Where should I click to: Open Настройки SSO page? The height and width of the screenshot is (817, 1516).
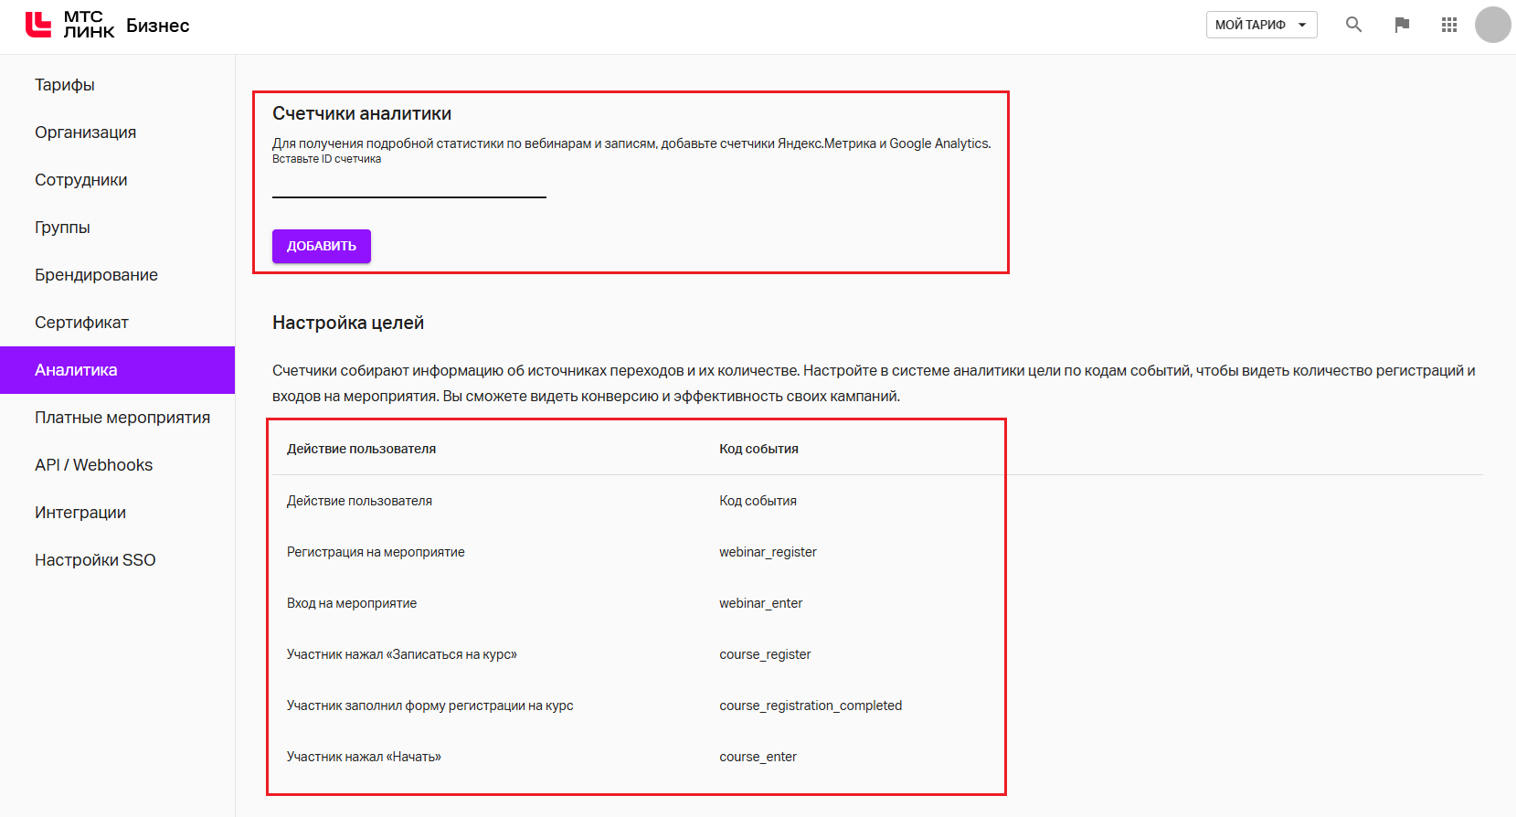tap(95, 560)
